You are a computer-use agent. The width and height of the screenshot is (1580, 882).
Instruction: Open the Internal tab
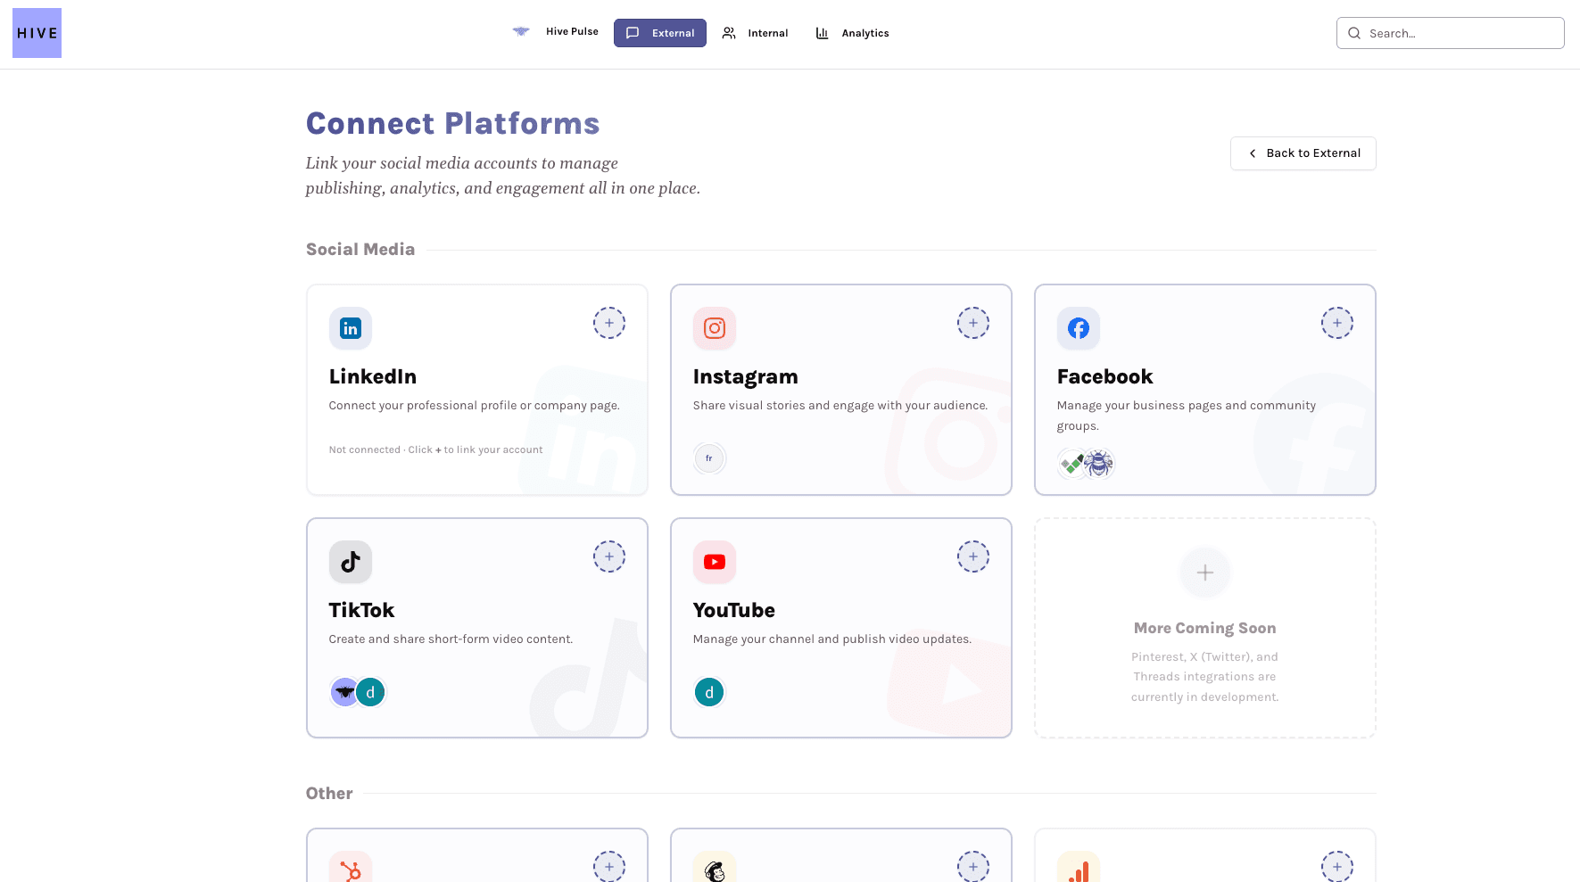755,33
